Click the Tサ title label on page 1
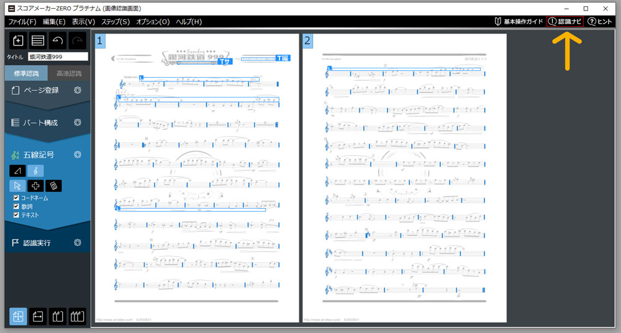 [x=225, y=62]
